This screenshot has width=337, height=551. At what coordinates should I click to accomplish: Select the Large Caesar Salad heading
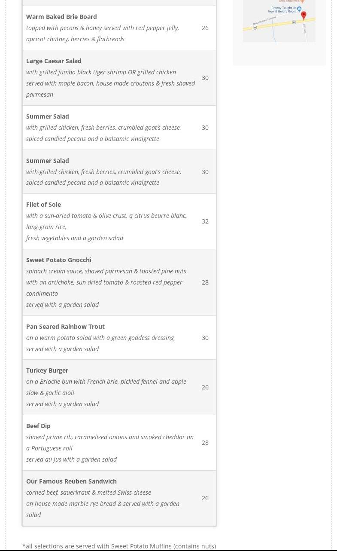click(54, 61)
